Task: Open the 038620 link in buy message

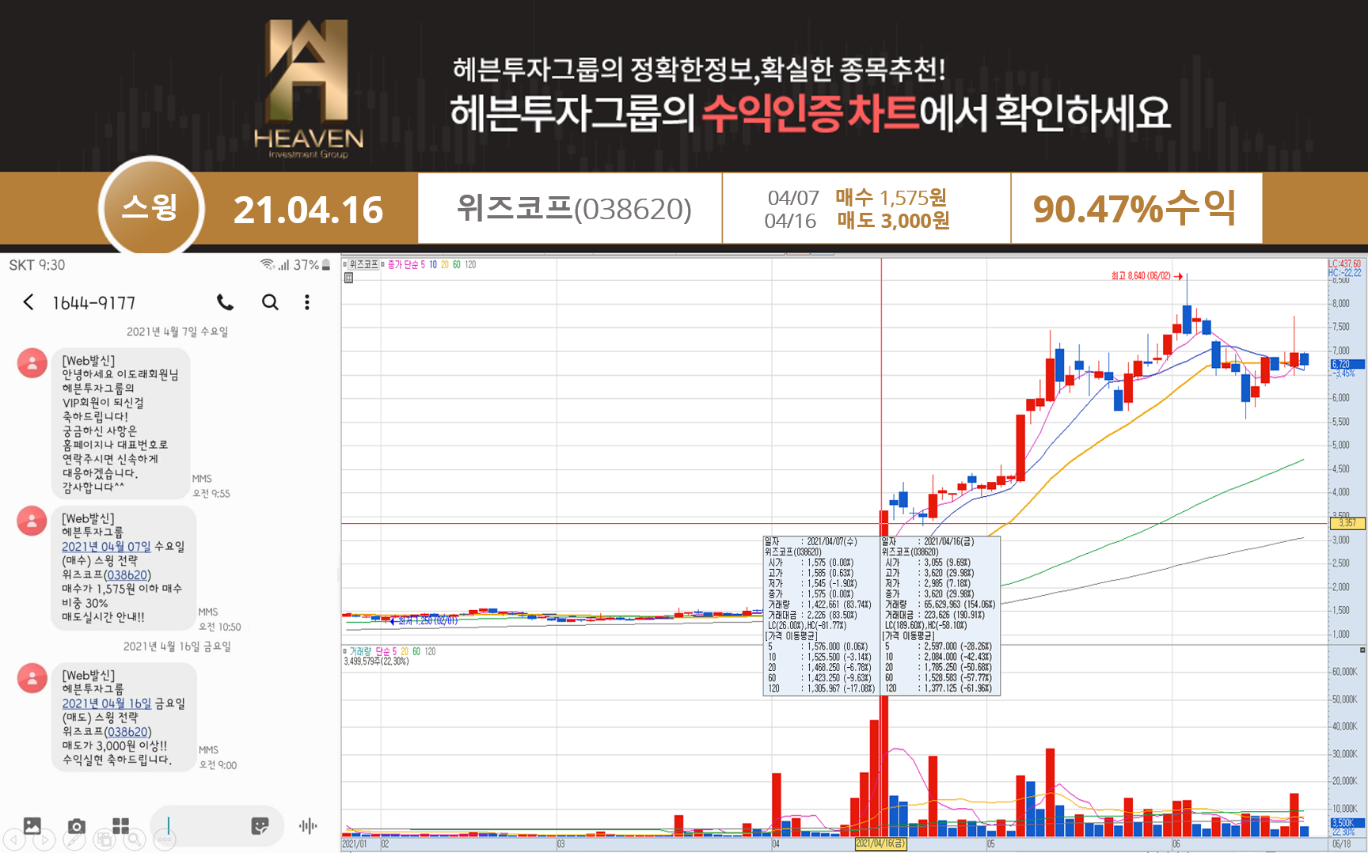Action: pyautogui.click(x=127, y=575)
